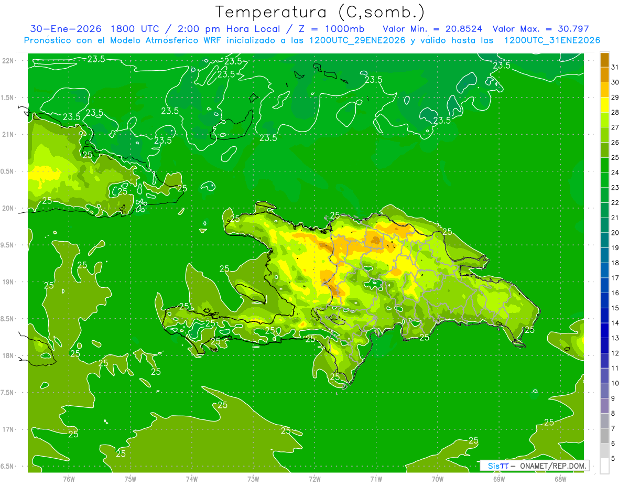This screenshot has height=486, width=629.
Task: Select the blue legend swatch between 14 and 15
Action: click(604, 316)
